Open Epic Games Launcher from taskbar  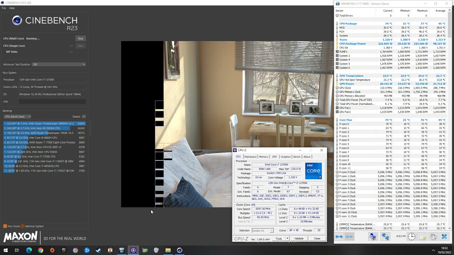point(64,250)
